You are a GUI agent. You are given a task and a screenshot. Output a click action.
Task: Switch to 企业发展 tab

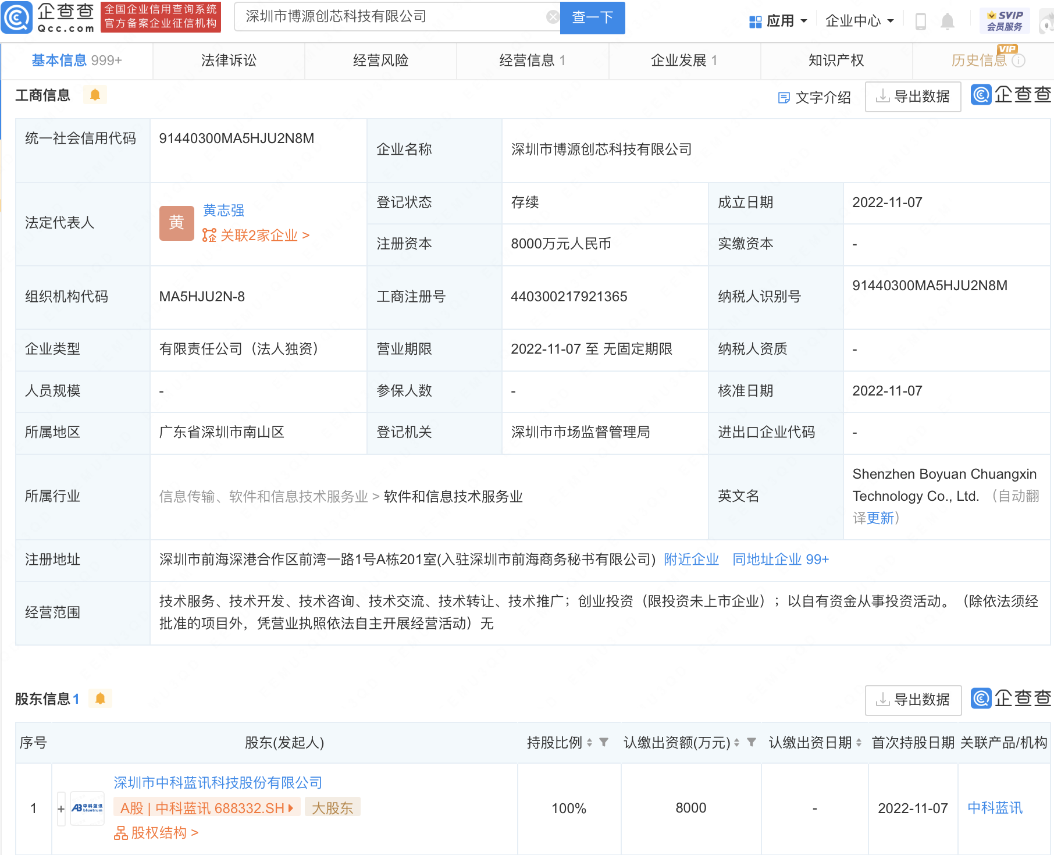684,60
